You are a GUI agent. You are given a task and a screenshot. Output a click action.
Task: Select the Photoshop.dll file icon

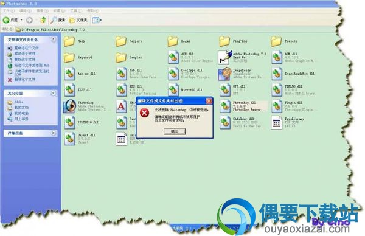click(x=225, y=106)
